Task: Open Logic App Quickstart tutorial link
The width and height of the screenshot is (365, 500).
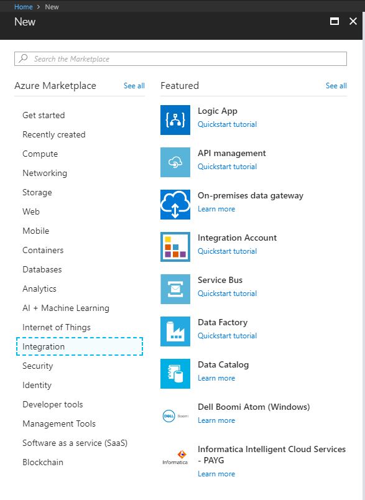Action: click(x=227, y=124)
